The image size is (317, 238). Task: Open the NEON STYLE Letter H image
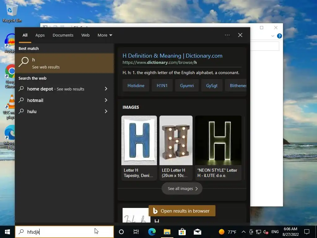point(218,148)
